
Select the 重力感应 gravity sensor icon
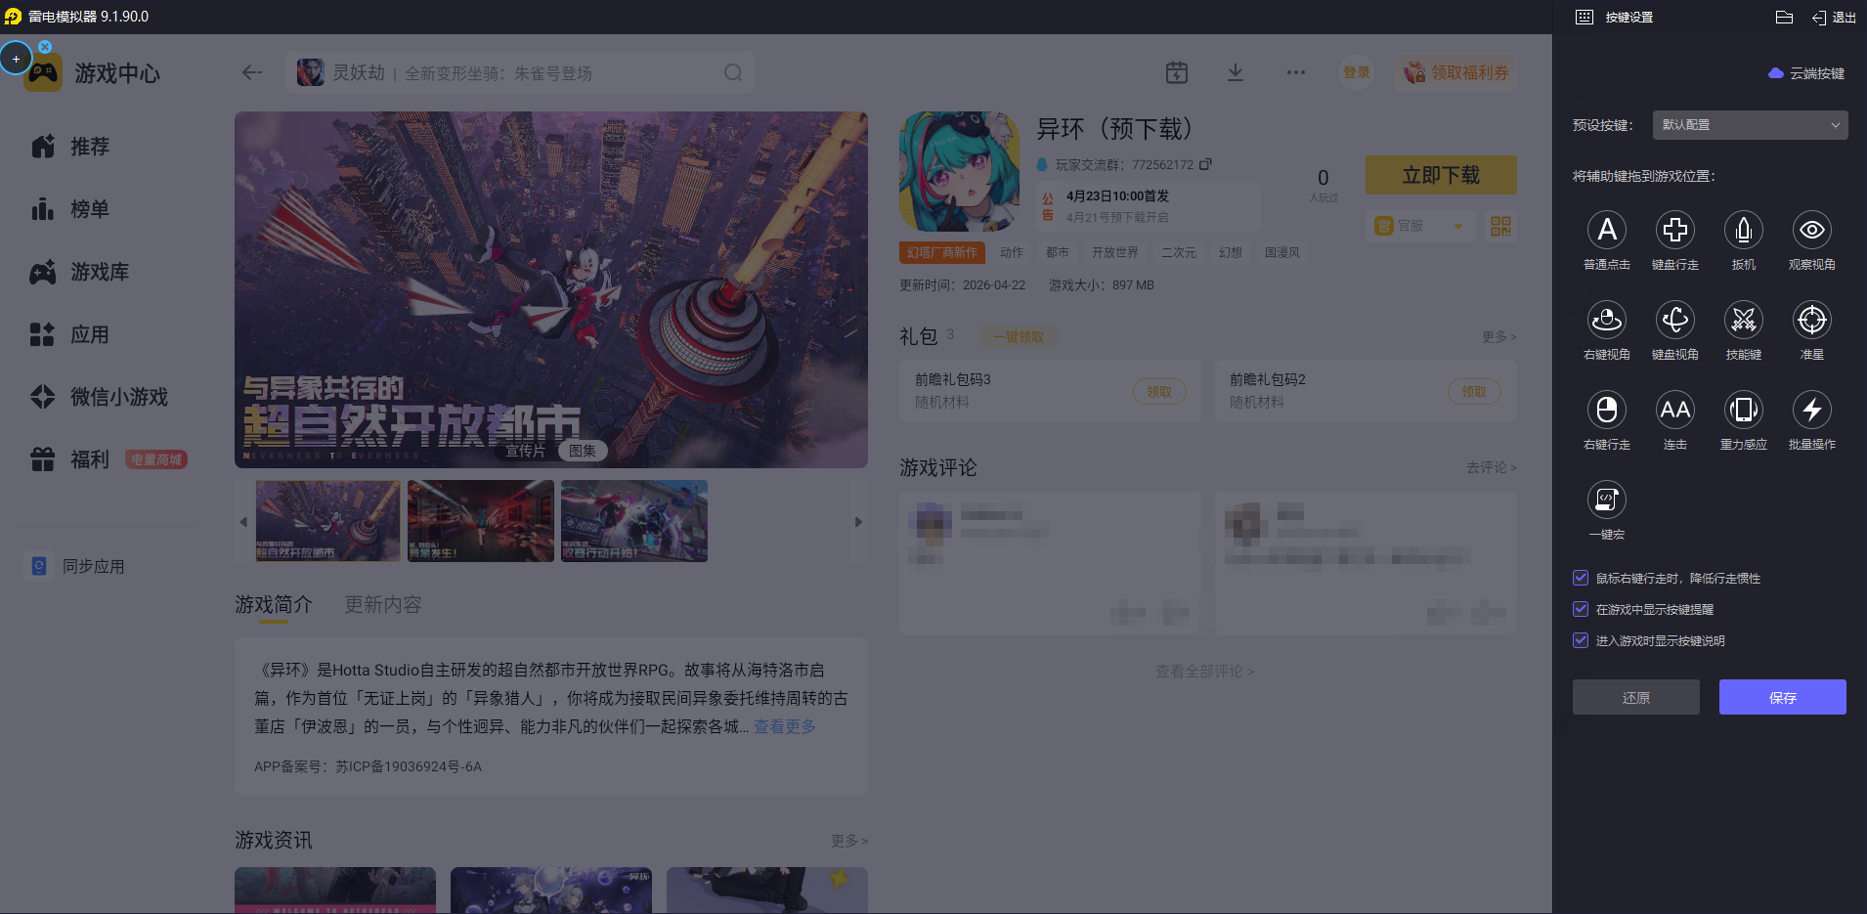[1743, 410]
